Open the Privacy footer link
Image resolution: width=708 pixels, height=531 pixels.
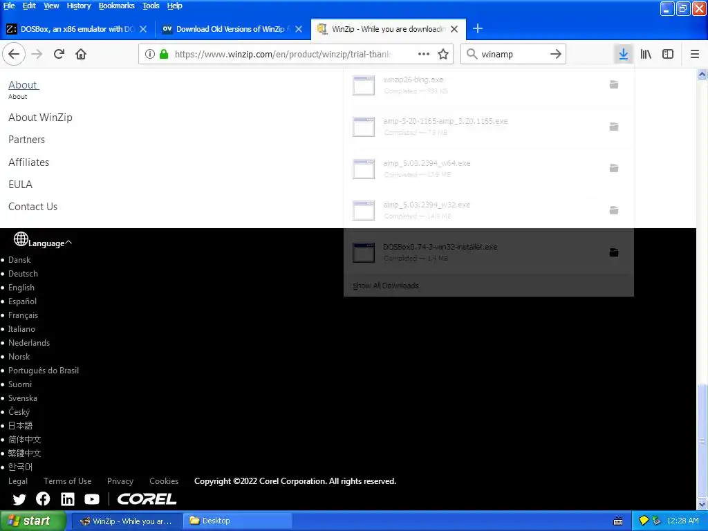point(120,481)
